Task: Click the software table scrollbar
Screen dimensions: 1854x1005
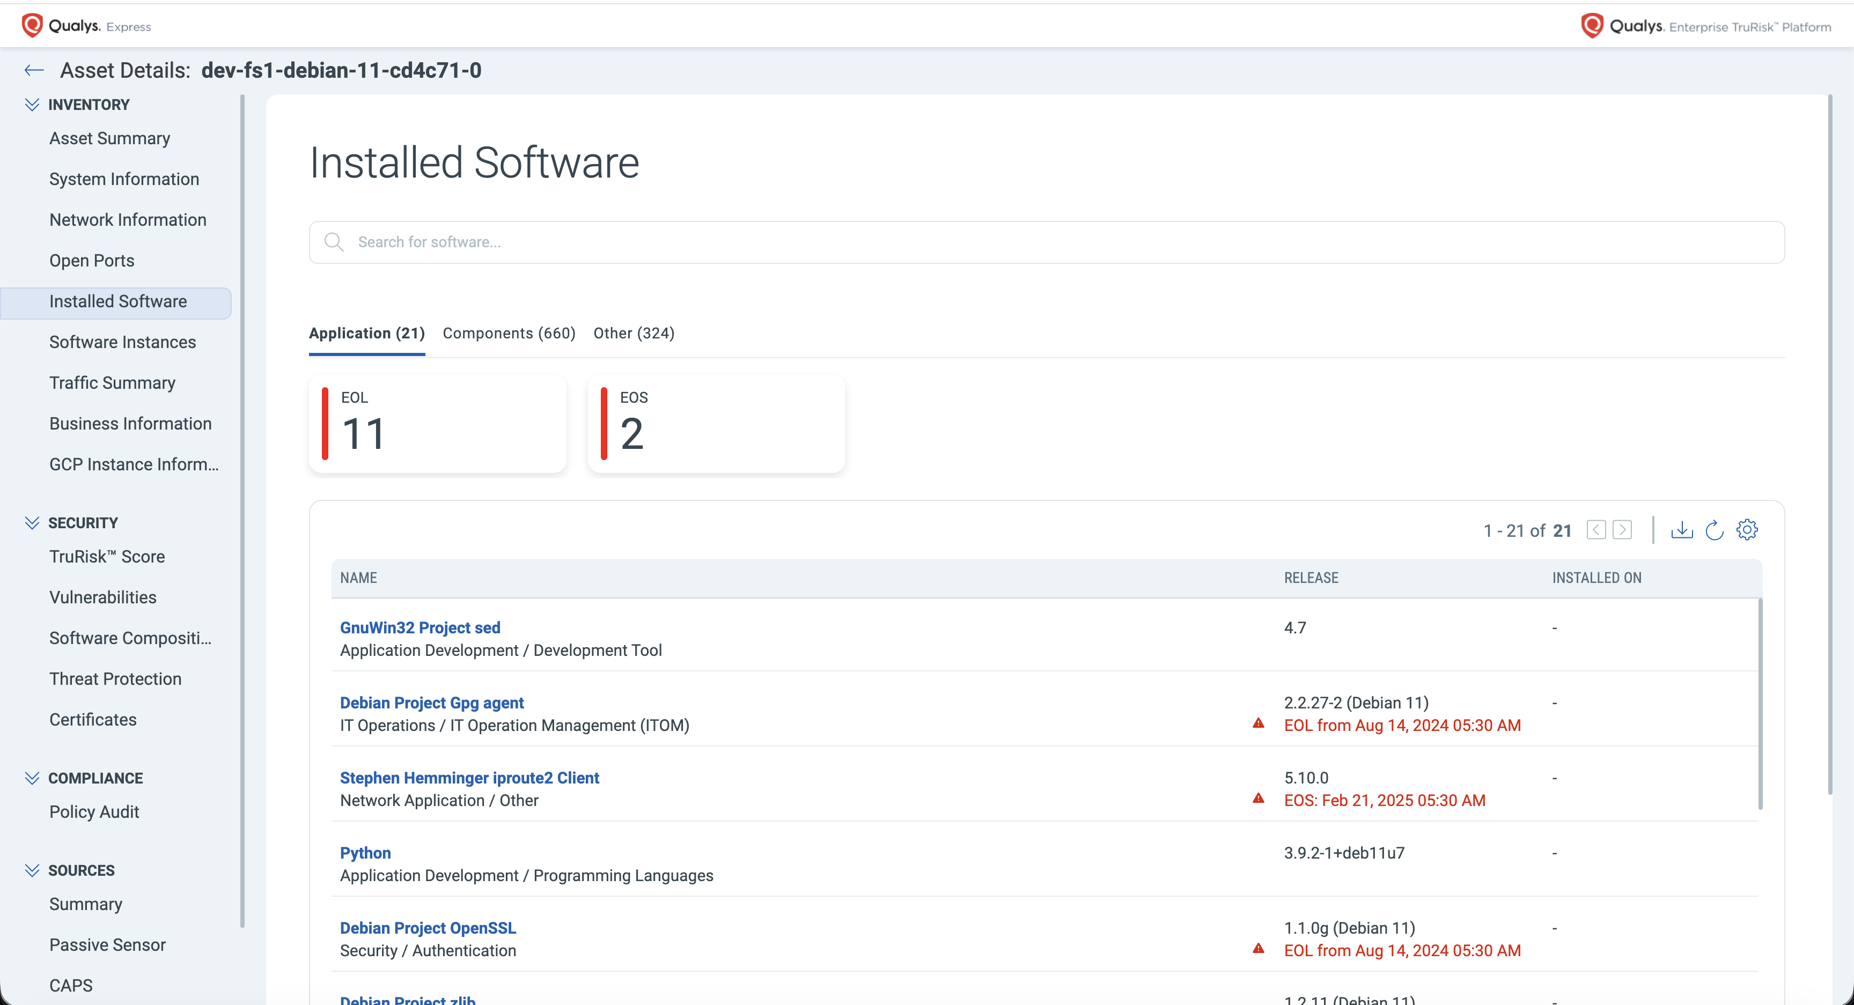Action: 1761,704
